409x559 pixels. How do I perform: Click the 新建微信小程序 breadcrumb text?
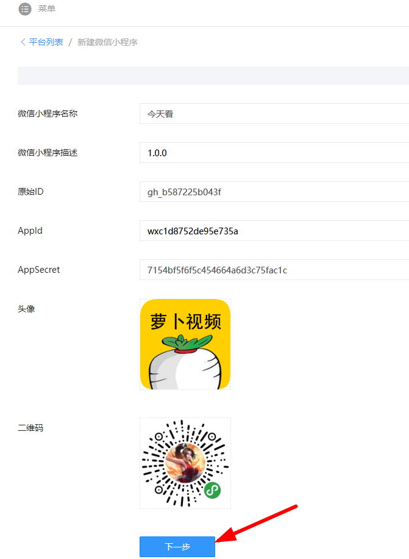coord(107,42)
